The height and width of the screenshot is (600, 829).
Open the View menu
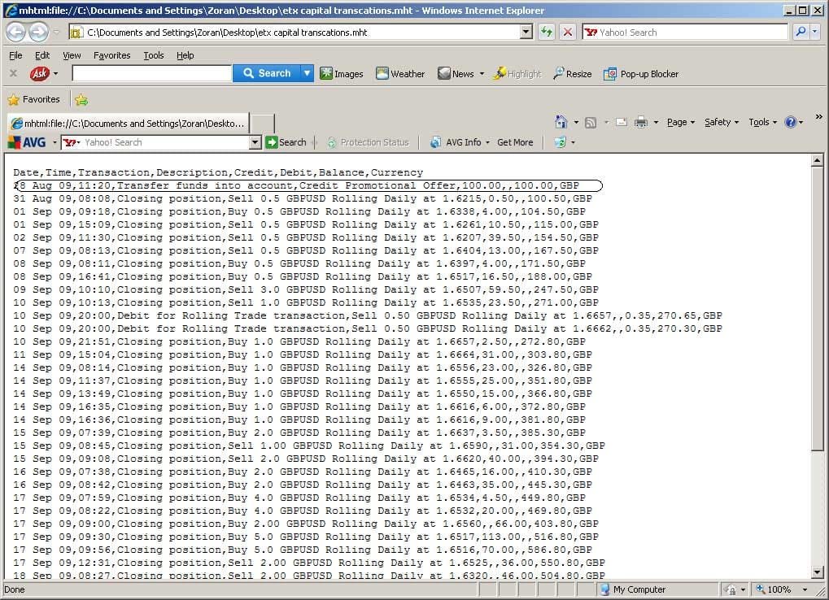click(x=72, y=55)
